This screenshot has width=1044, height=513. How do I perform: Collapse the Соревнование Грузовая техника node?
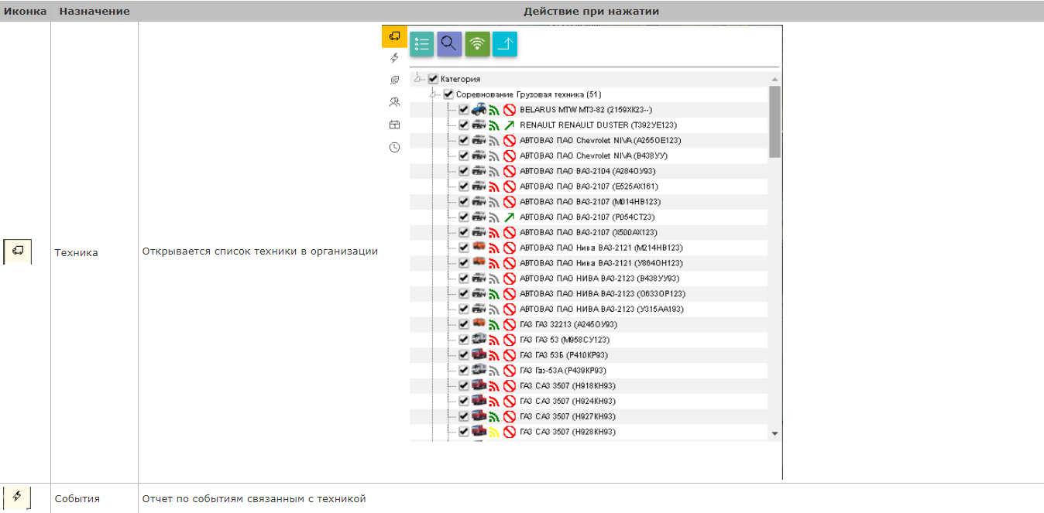[x=434, y=94]
